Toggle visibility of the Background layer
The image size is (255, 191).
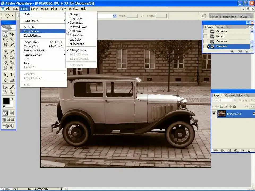214,114
